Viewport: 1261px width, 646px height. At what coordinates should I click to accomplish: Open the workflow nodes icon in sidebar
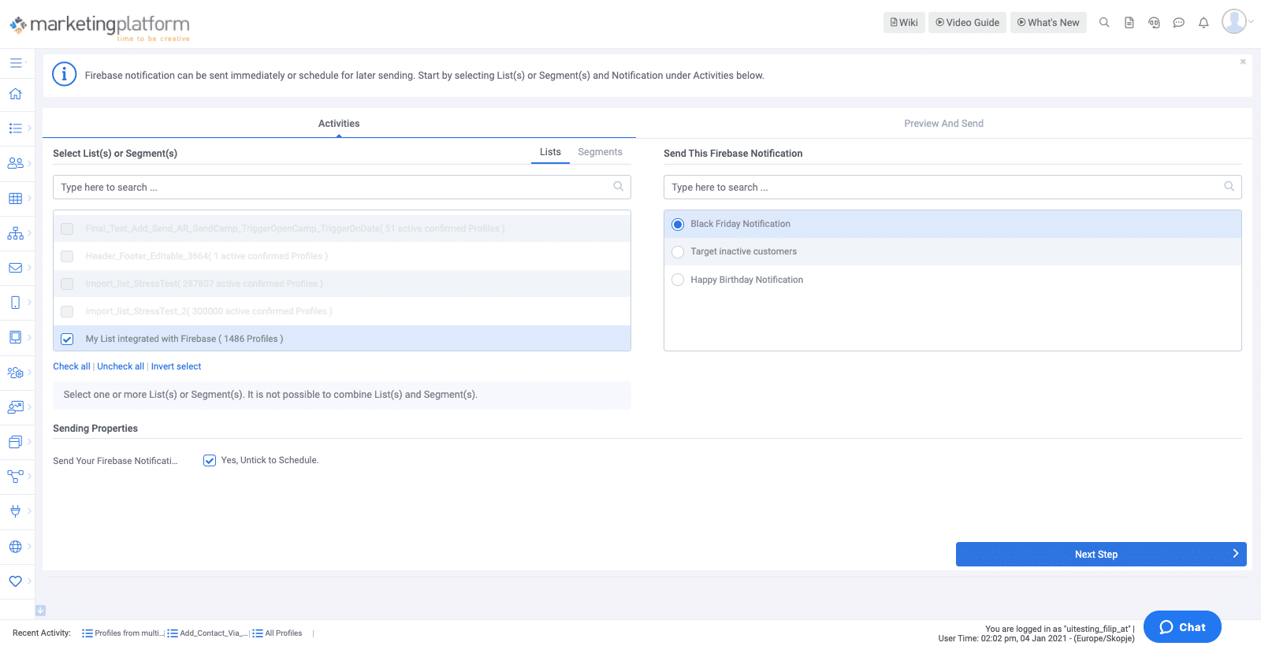click(15, 477)
